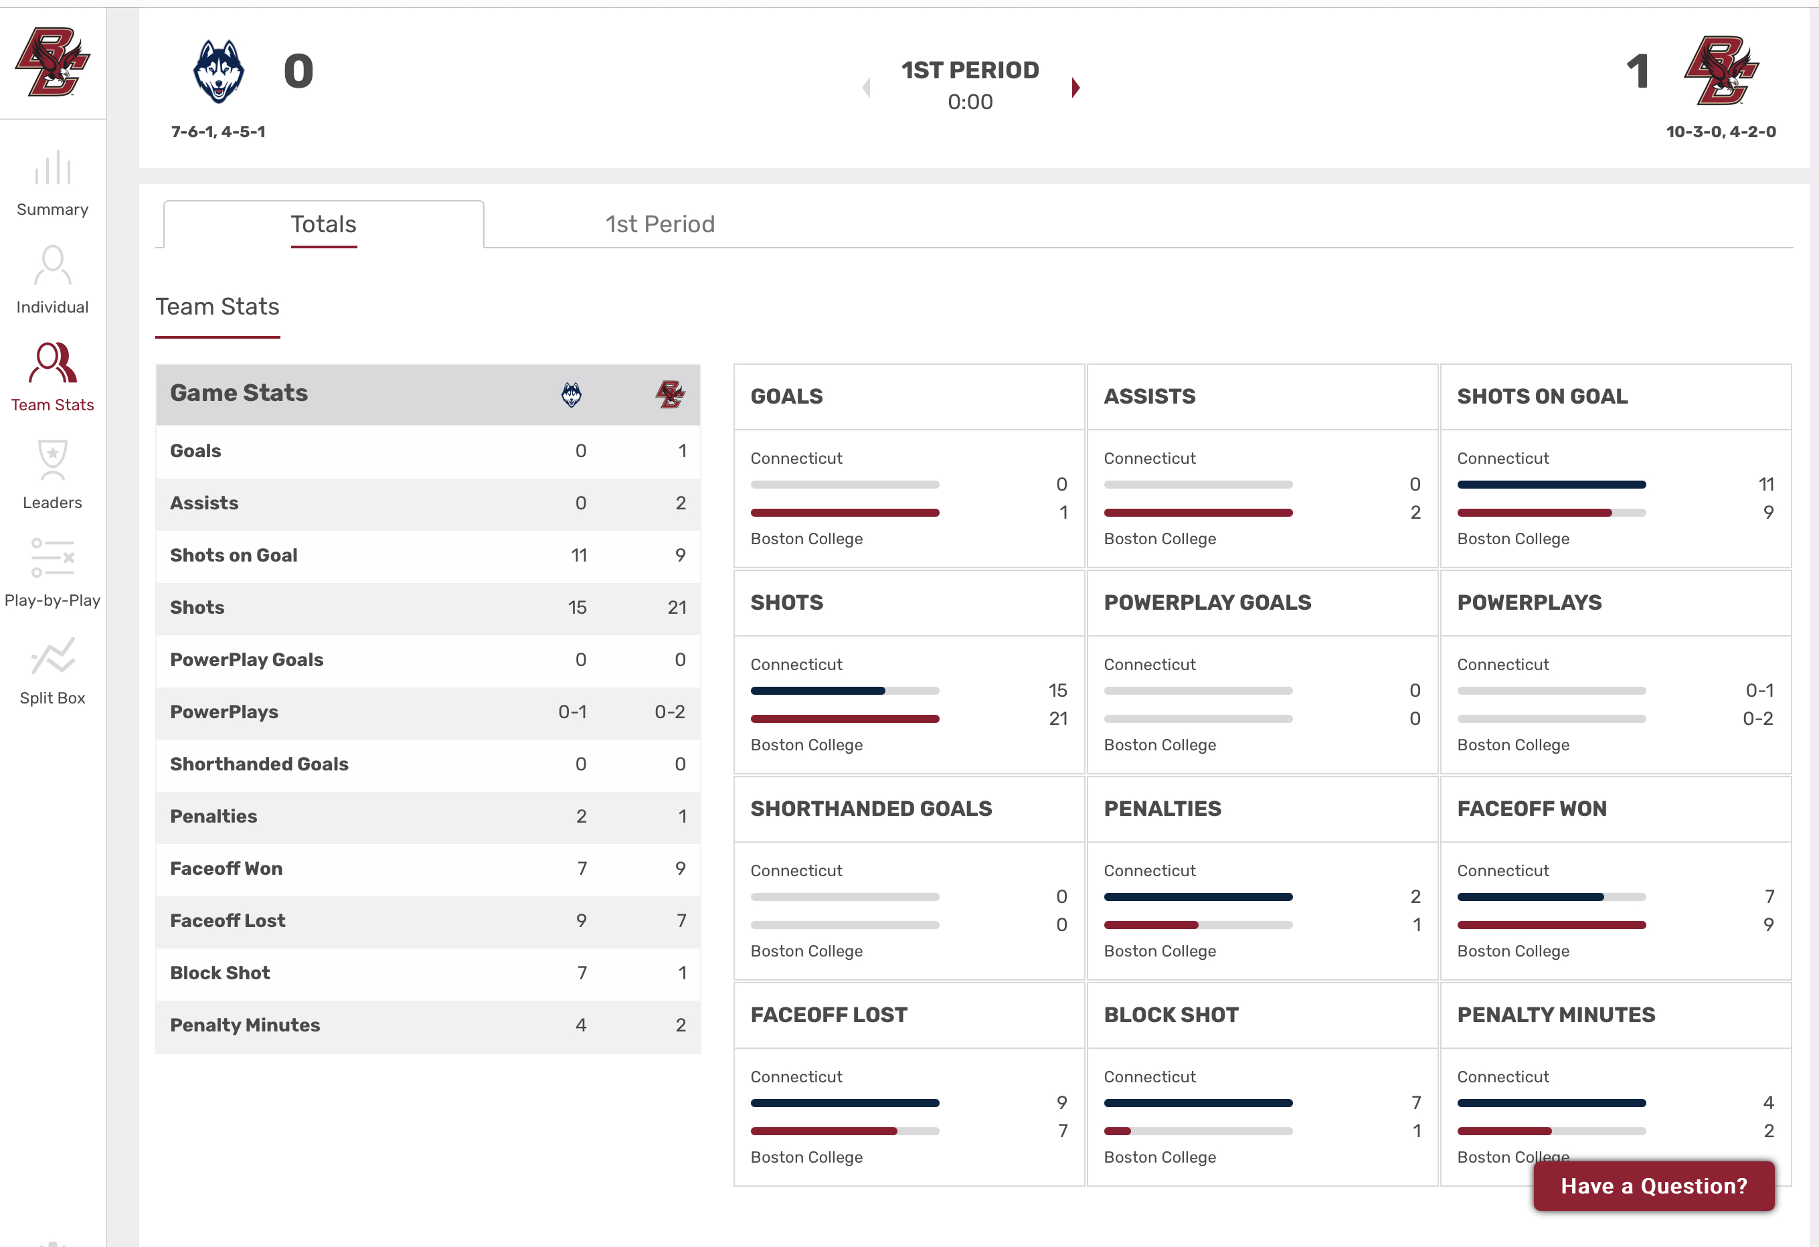Click the Faceoff Lost row label
The width and height of the screenshot is (1819, 1247).
click(x=227, y=920)
